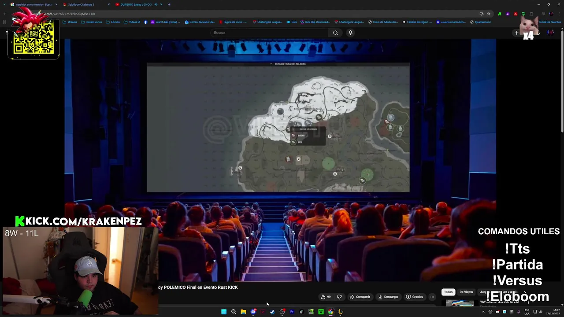The height and width of the screenshot is (317, 564).
Task: Open File Explorer from the taskbar
Action: 243,312
